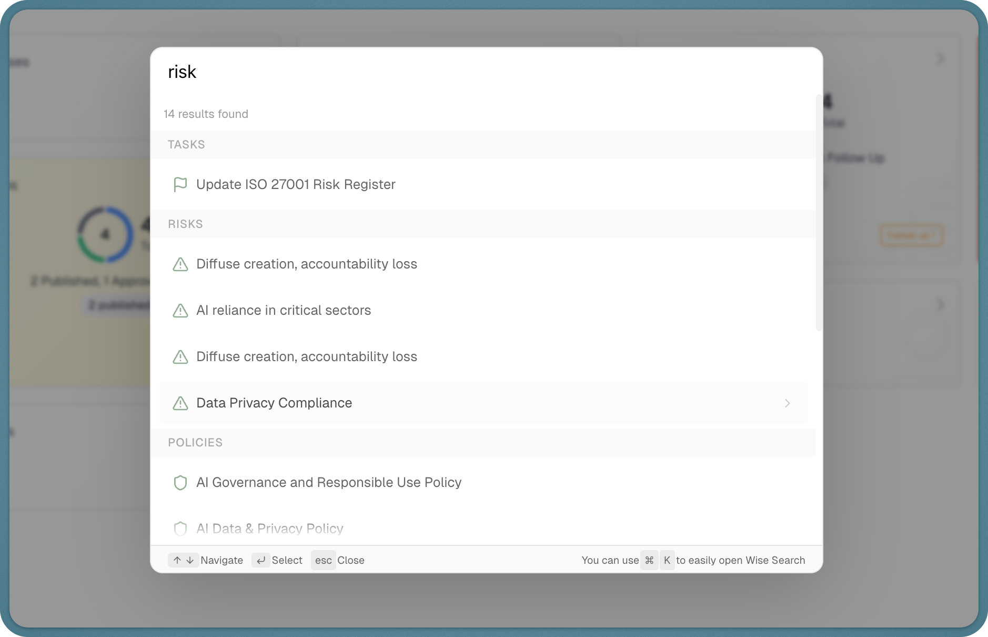Screen dimensions: 988x637
Task: Open the lower background panel chevron
Action: click(941, 304)
